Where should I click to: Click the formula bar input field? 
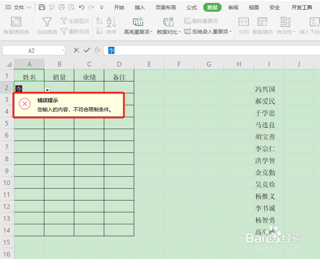point(212,50)
